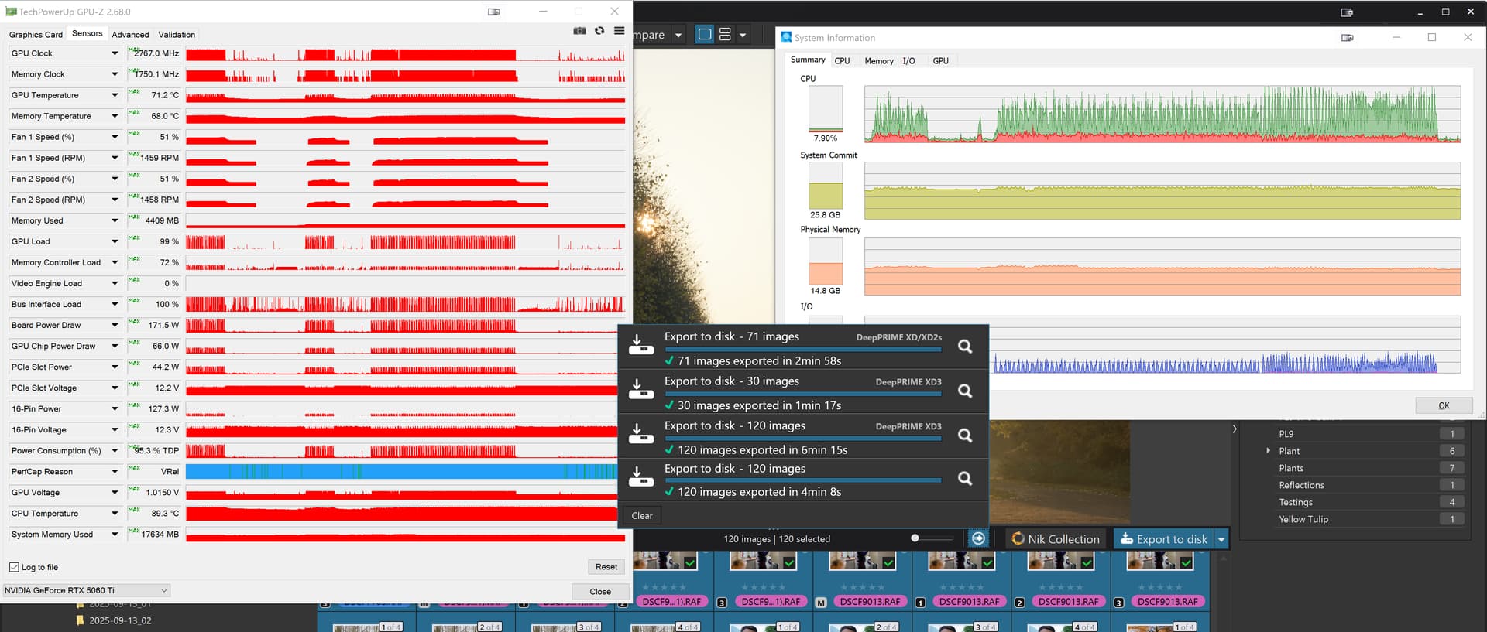Switch to the Advanced tab in GPU-Z

tap(130, 35)
